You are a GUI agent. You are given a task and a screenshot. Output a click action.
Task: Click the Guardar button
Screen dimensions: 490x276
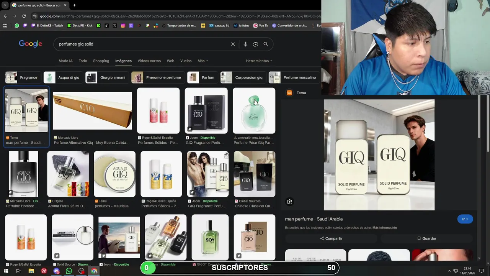tap(426, 238)
